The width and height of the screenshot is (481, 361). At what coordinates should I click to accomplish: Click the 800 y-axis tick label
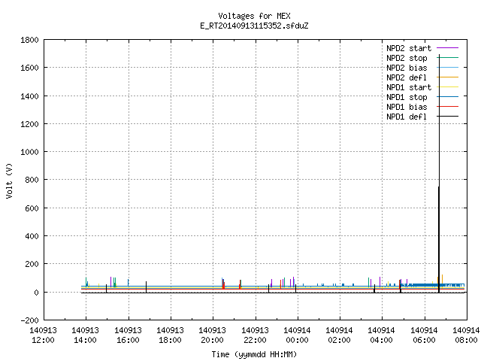32,180
